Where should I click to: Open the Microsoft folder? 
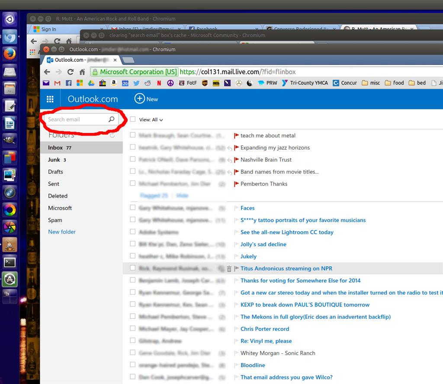pos(81,208)
